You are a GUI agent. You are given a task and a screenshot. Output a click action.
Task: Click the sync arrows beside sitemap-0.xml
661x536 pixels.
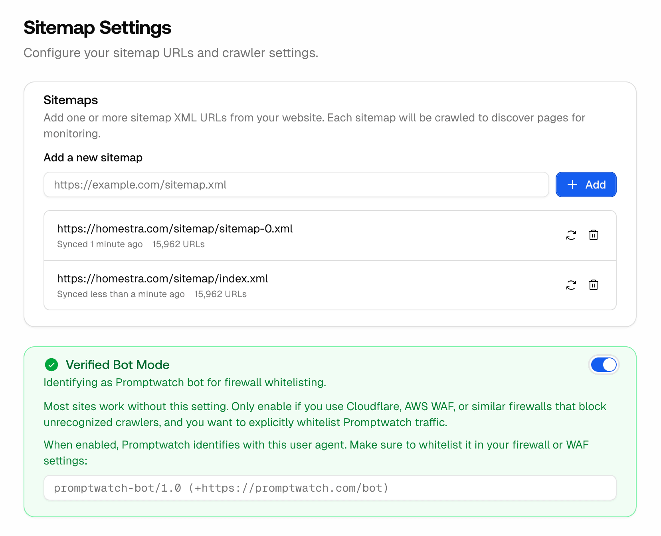click(571, 235)
